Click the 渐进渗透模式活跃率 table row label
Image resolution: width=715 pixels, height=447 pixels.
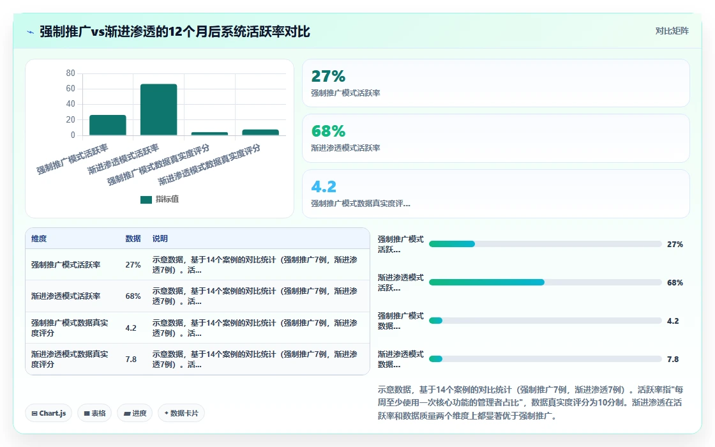66,296
